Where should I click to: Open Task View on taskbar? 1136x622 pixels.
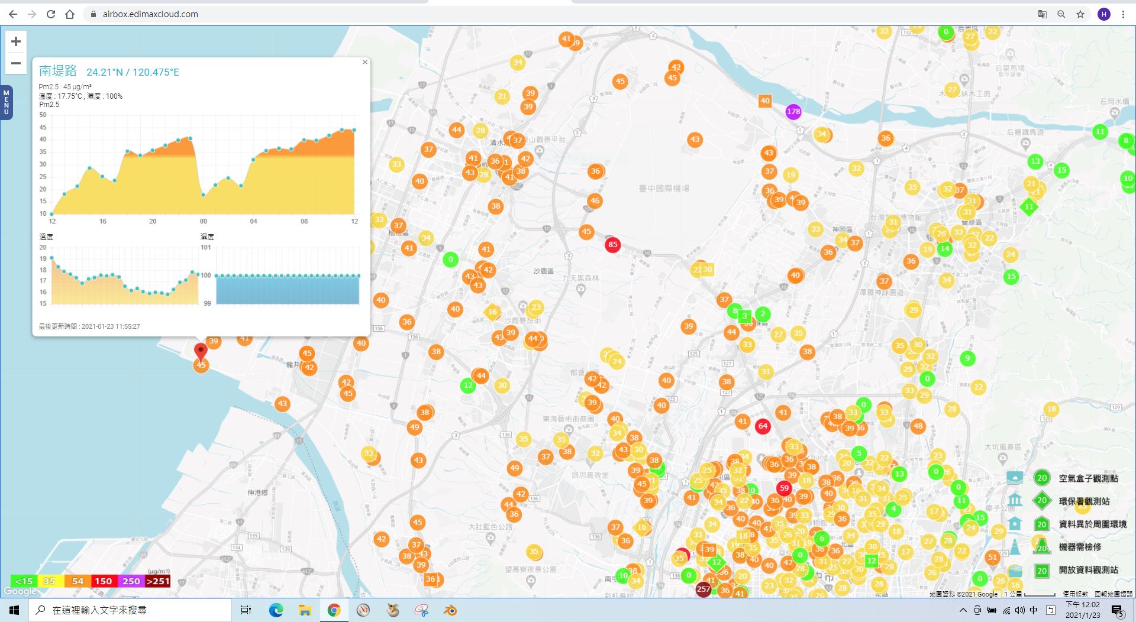coord(246,610)
